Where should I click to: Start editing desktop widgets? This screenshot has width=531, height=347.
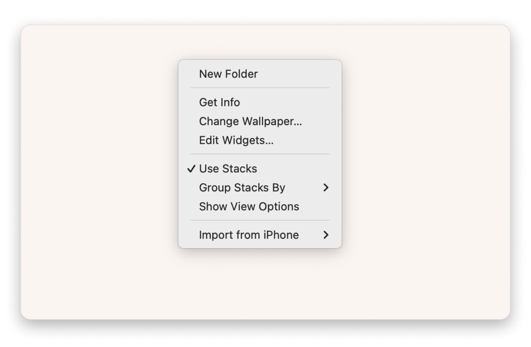236,140
